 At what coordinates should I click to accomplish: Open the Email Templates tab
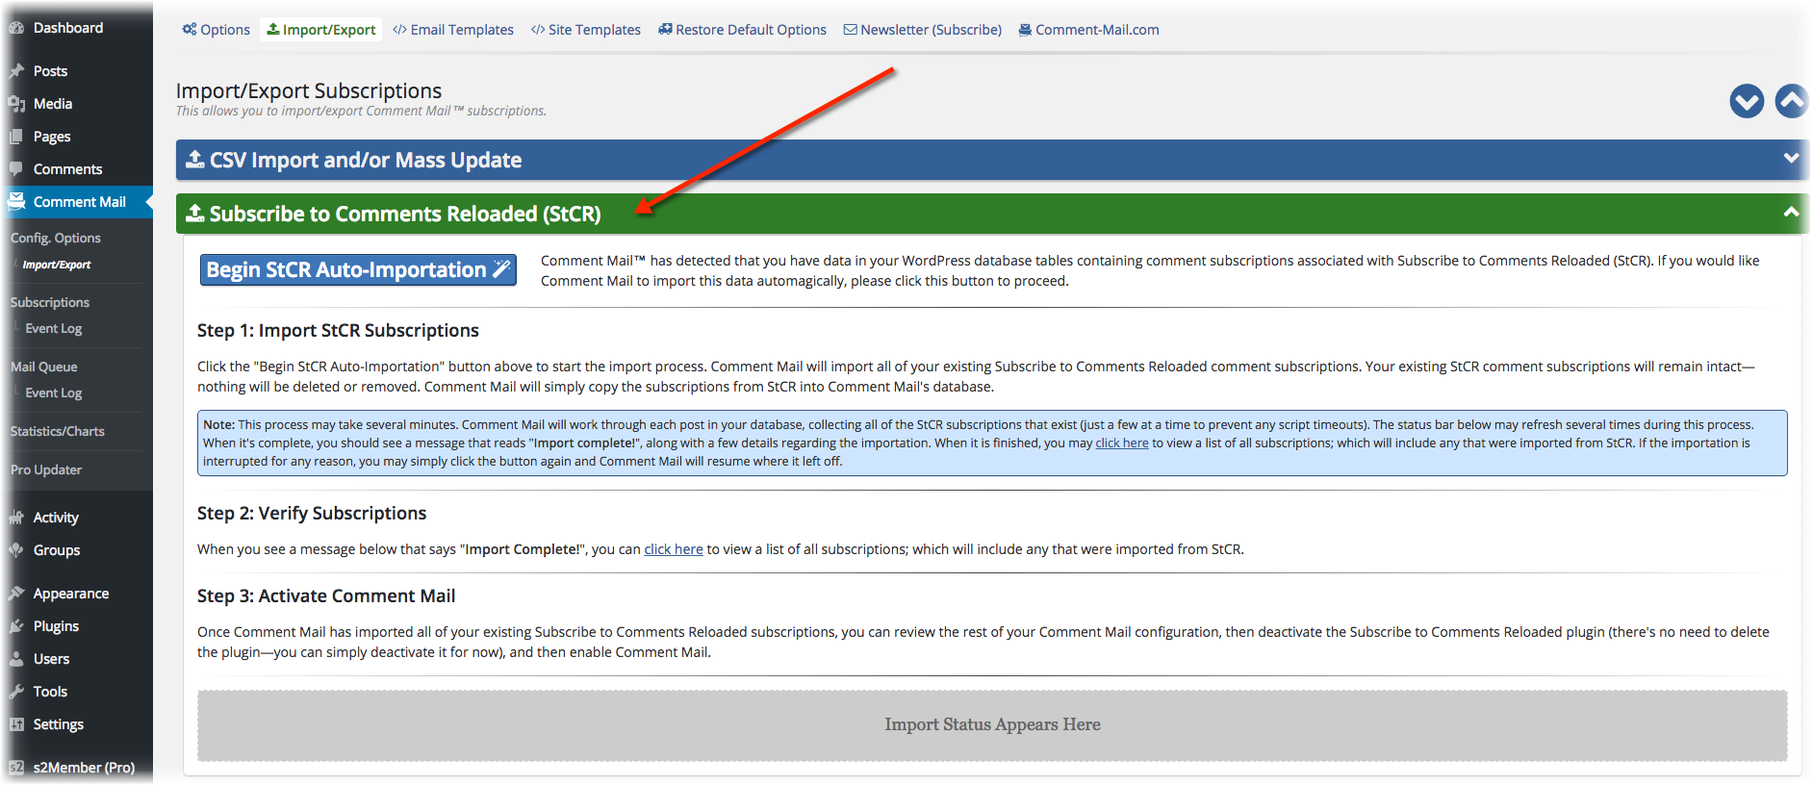(453, 30)
